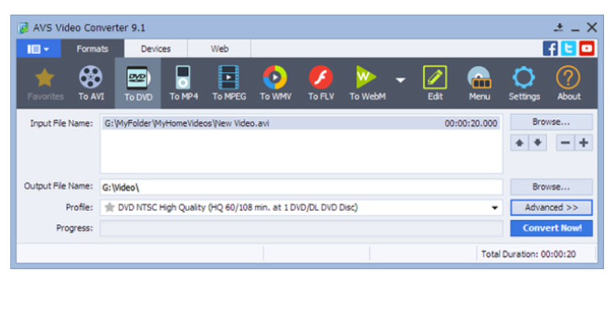Select the To WebM format
The image size is (615, 322).
coord(367,83)
